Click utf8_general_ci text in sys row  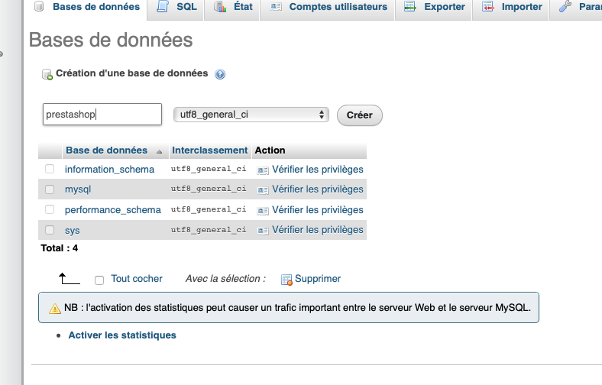pos(209,230)
